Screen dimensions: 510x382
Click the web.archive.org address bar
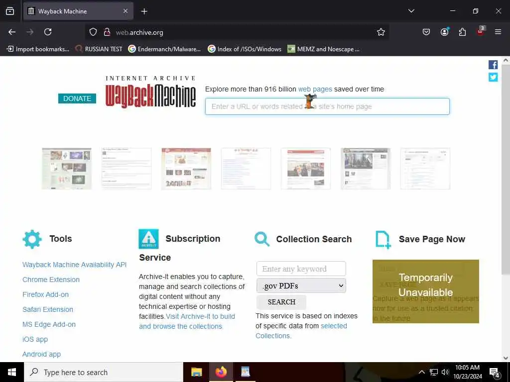[x=237, y=32]
